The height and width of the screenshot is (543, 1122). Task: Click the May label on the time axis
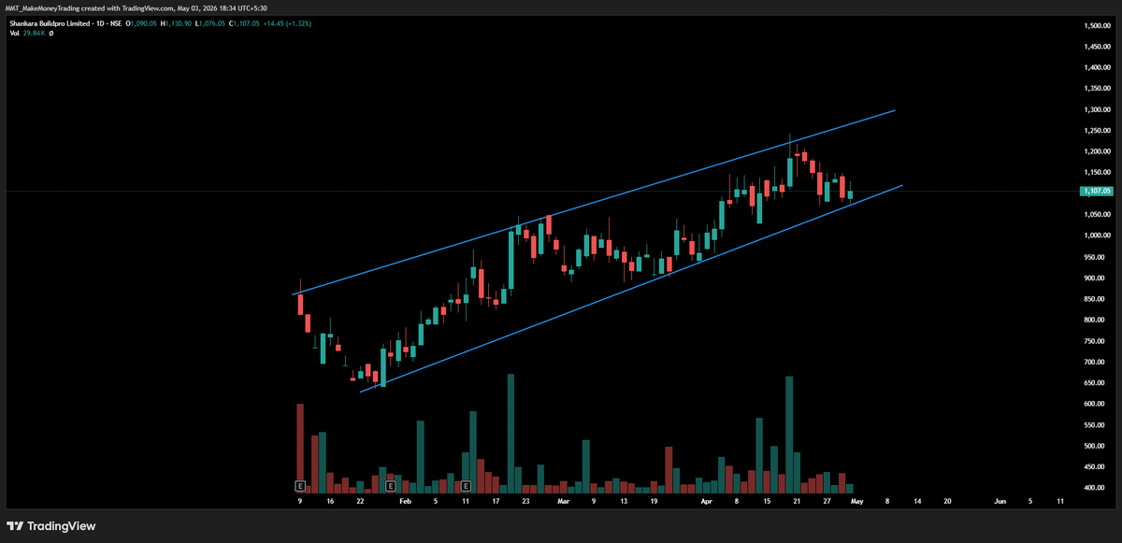click(856, 502)
